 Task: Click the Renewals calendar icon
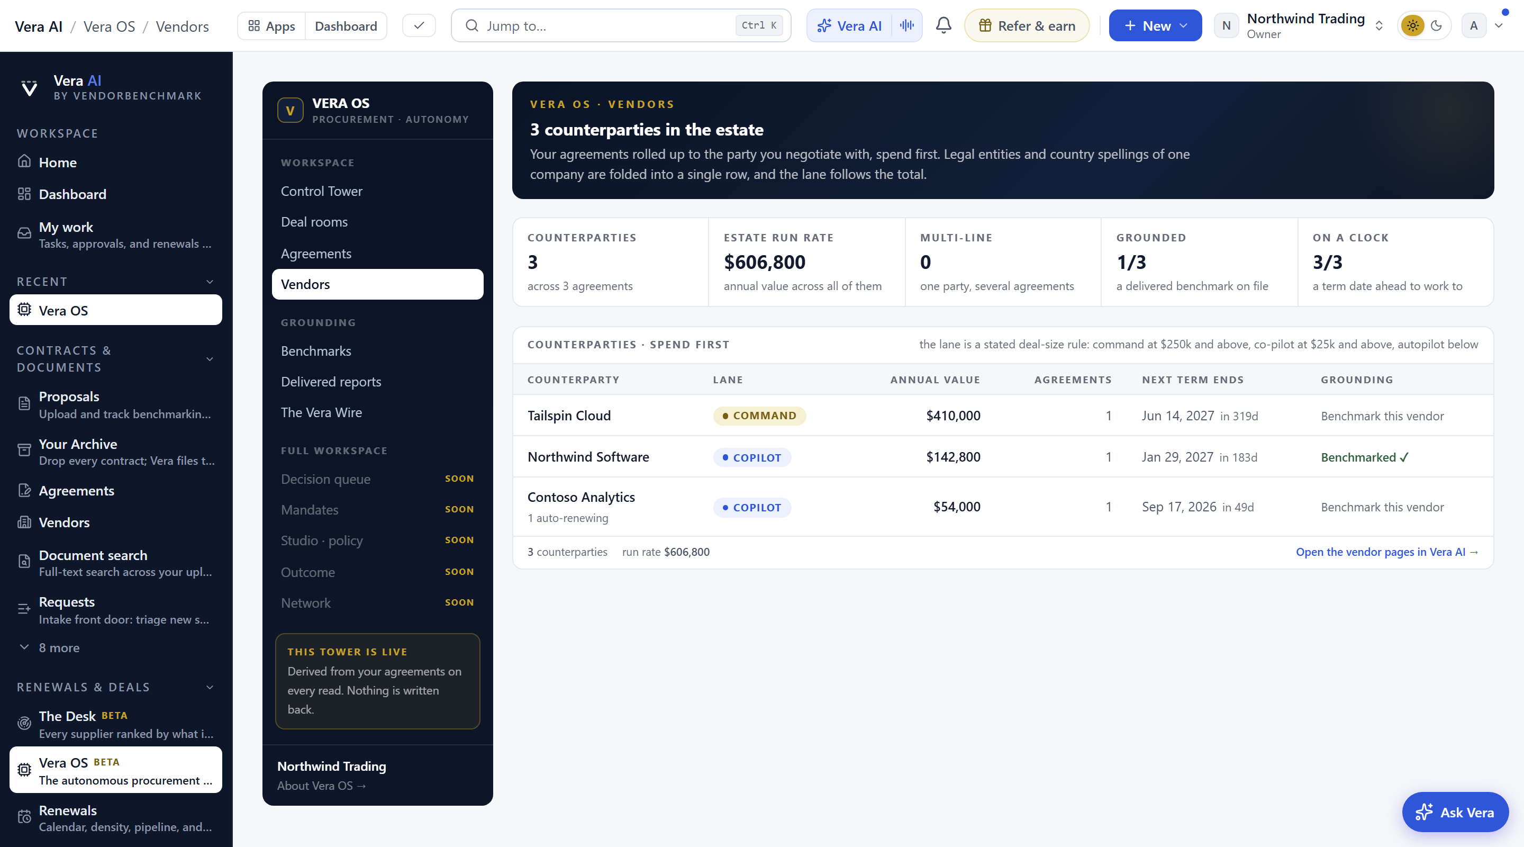pos(24,817)
